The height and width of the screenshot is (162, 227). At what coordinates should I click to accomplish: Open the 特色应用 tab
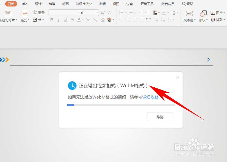tap(168, 4)
